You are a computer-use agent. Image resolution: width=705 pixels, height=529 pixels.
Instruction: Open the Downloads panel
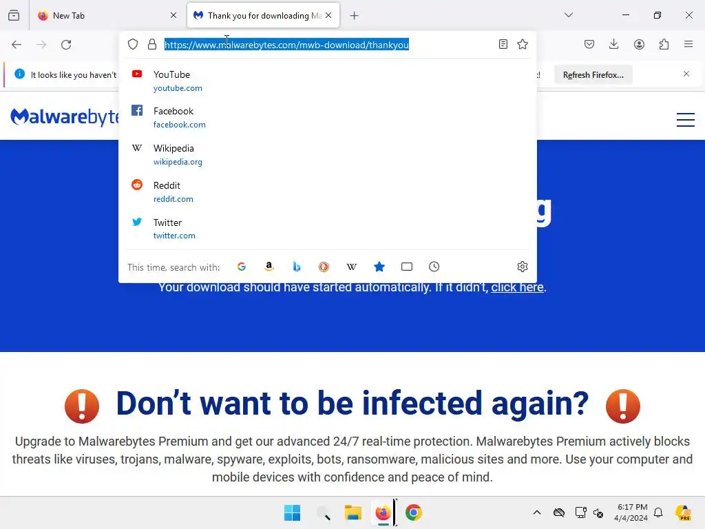coord(613,44)
